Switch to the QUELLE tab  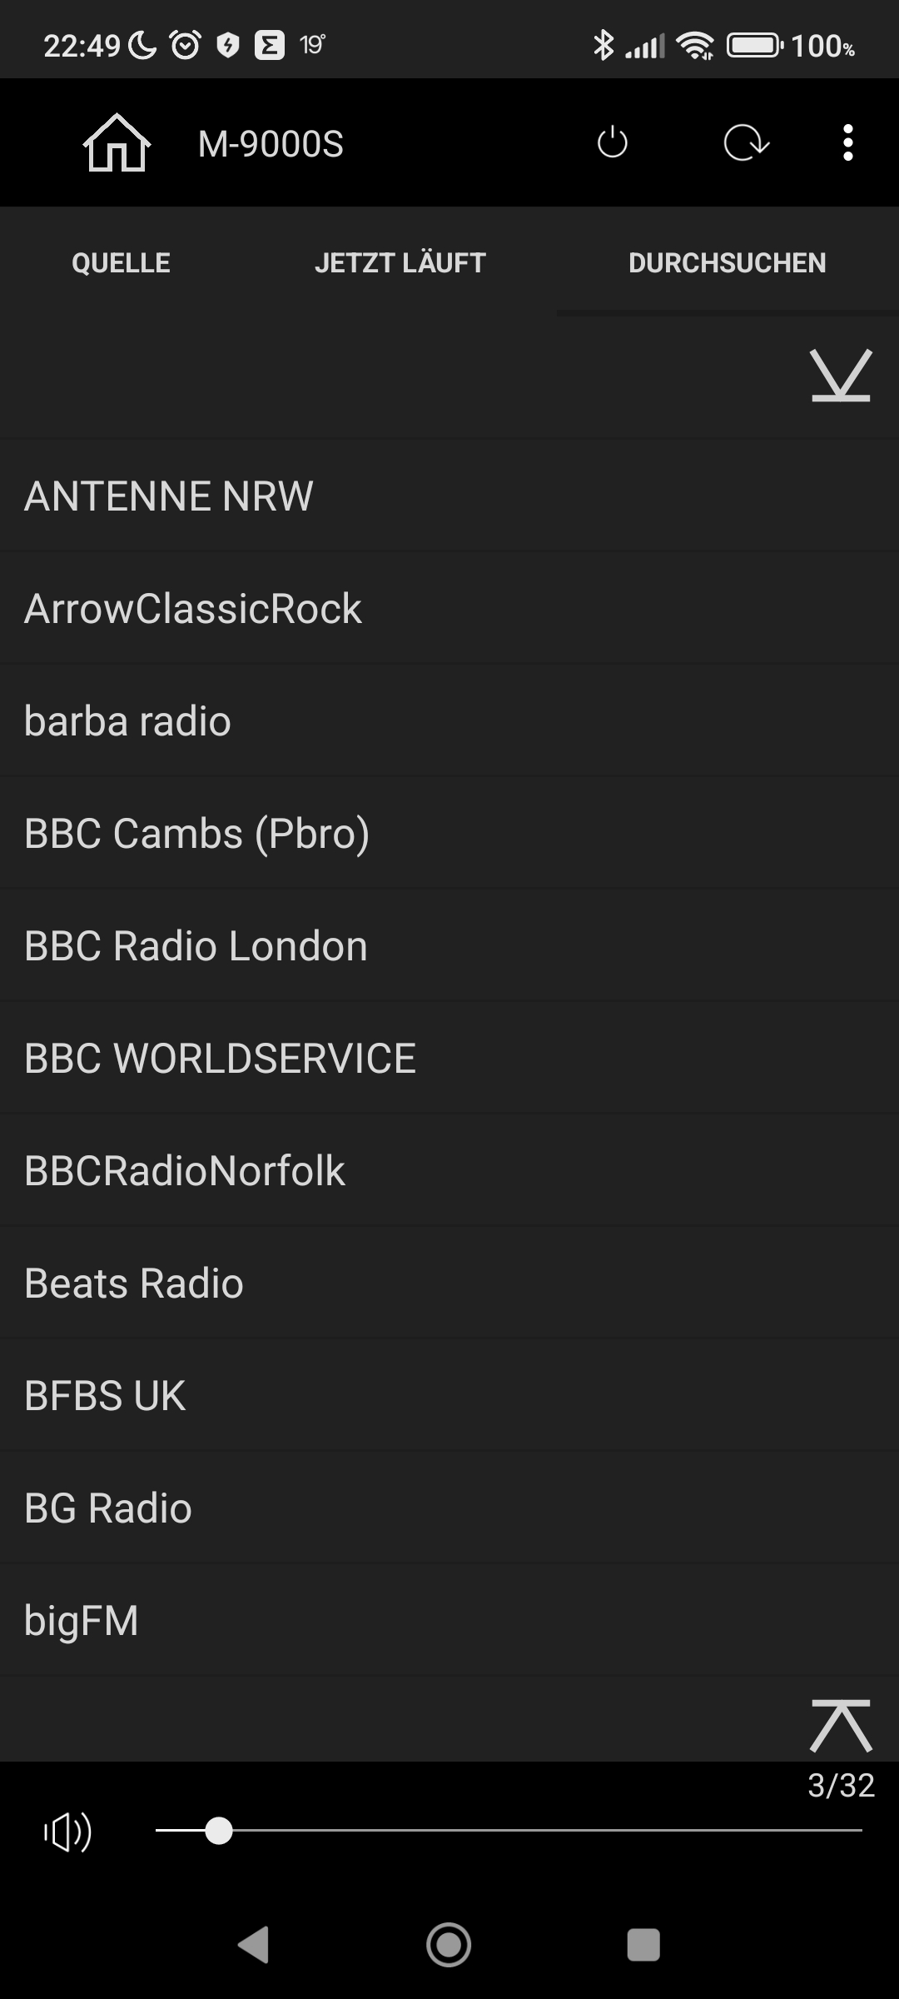(121, 263)
